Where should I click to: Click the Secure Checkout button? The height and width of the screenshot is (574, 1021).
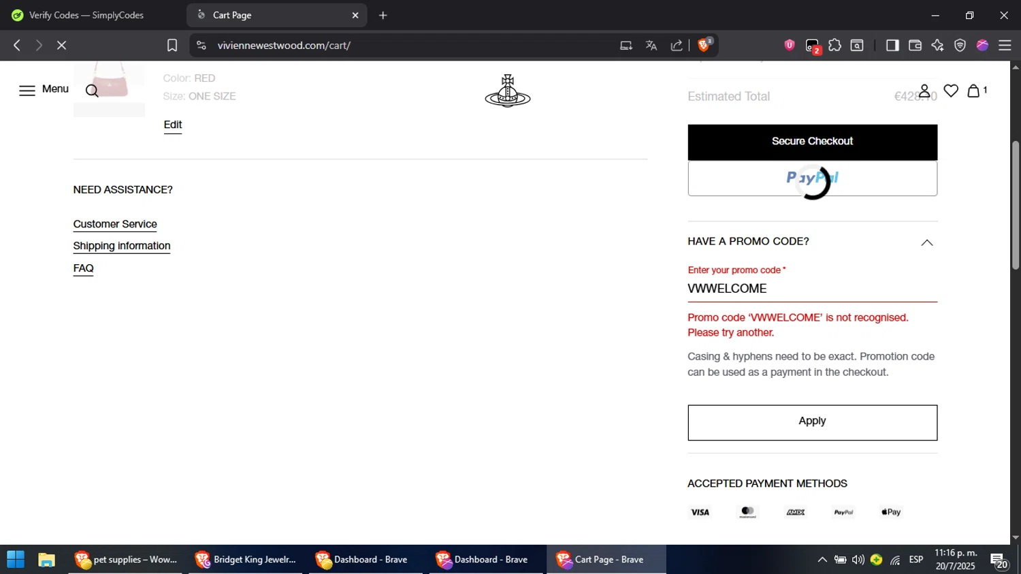(812, 142)
